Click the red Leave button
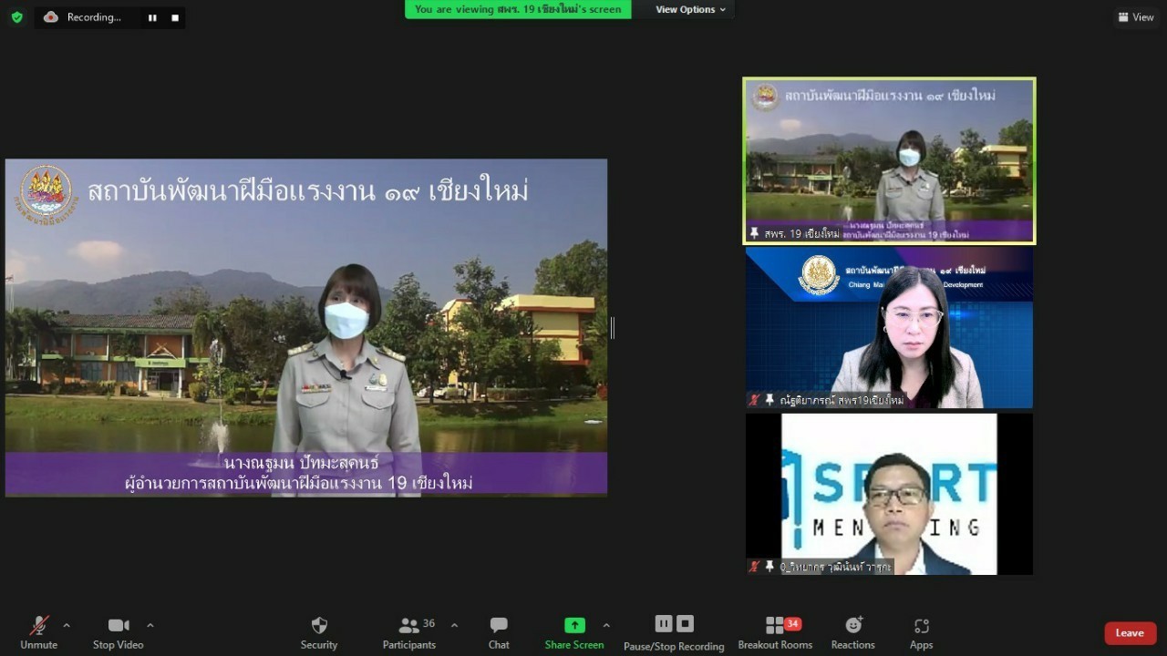The height and width of the screenshot is (656, 1167). (x=1130, y=633)
